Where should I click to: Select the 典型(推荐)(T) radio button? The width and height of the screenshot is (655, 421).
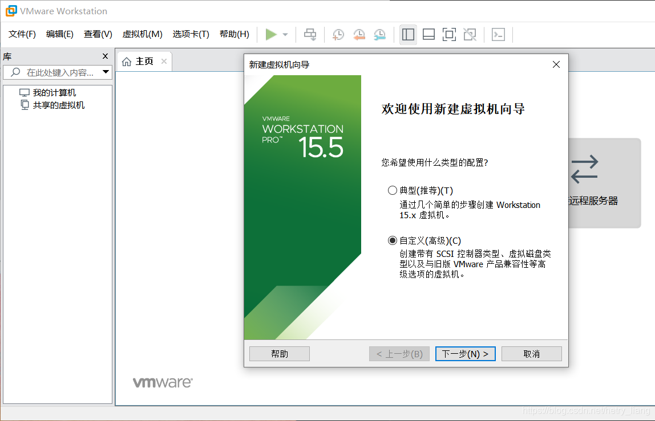point(392,191)
